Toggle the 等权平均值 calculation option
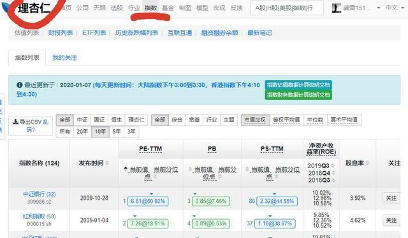Viewport: 408px width, 238px height. pos(286,120)
